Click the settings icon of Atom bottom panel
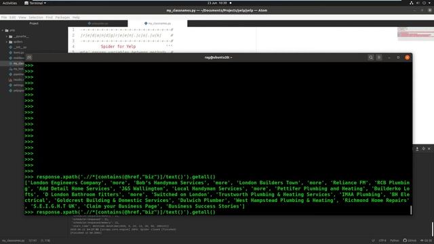Image resolution: width=434 pixels, height=244 pixels. point(423,149)
